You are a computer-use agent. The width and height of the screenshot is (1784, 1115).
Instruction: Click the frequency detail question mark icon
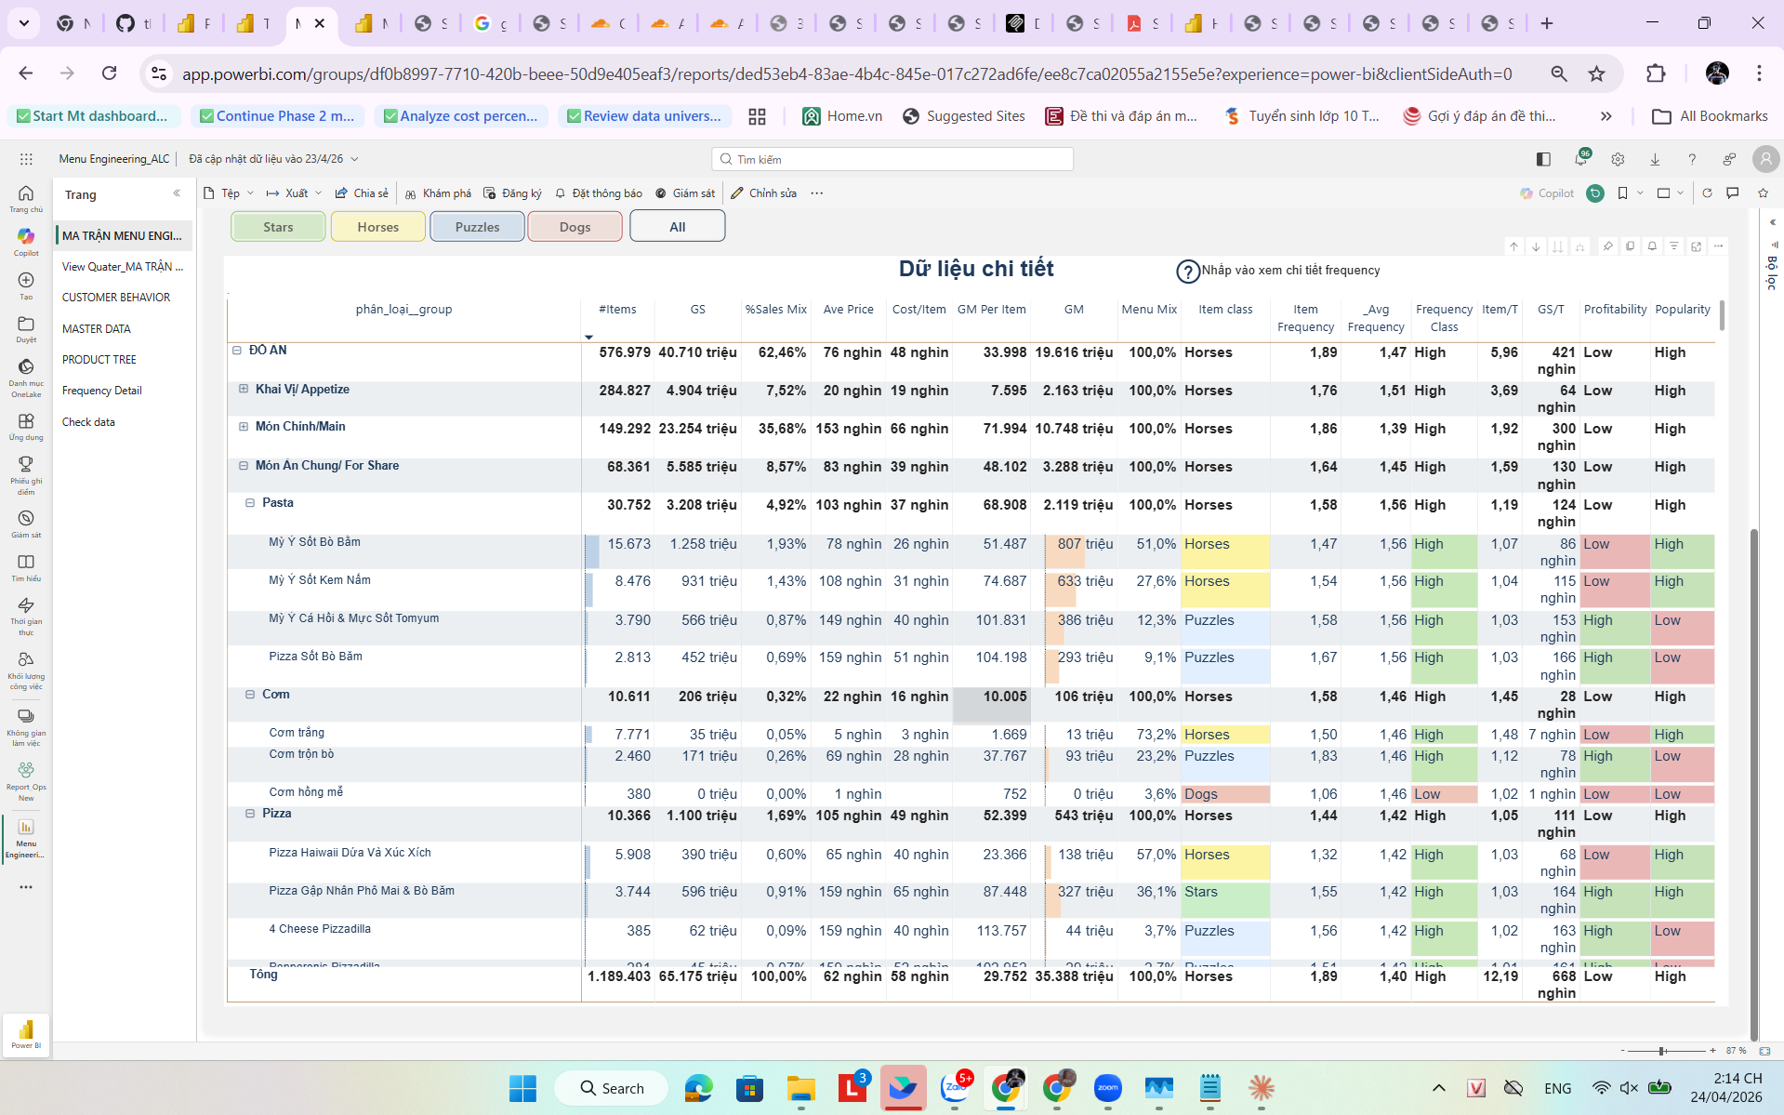pyautogui.click(x=1187, y=272)
